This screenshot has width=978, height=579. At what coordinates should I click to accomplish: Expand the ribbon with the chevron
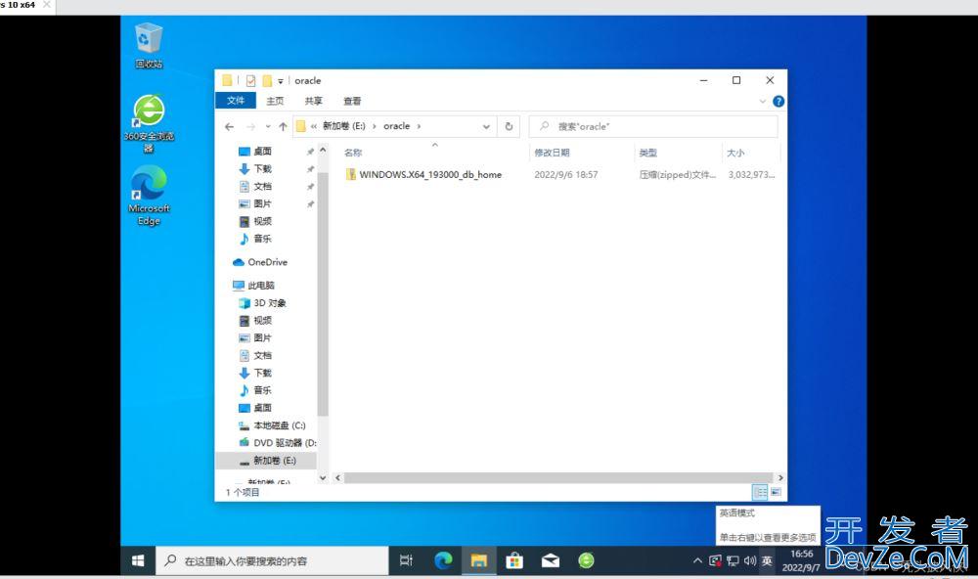click(x=762, y=101)
